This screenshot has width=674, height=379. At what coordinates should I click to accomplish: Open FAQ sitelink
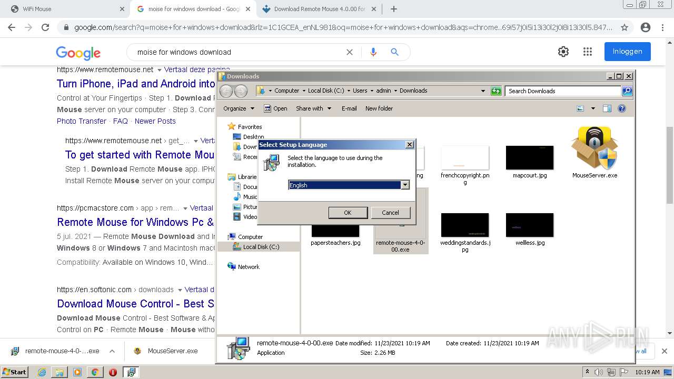pyautogui.click(x=121, y=121)
